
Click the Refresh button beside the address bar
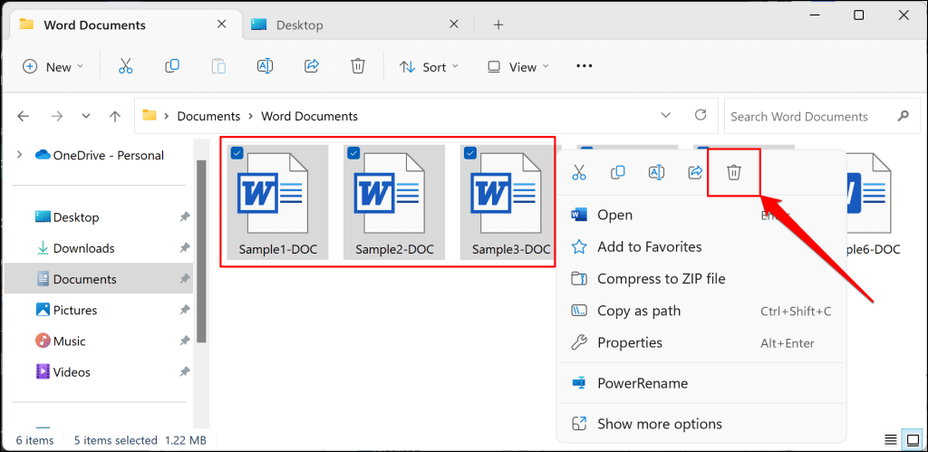tap(700, 116)
